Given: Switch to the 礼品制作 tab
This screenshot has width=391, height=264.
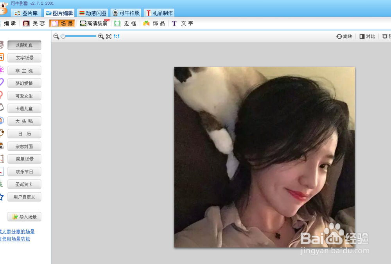Looking at the screenshot, I should (159, 12).
